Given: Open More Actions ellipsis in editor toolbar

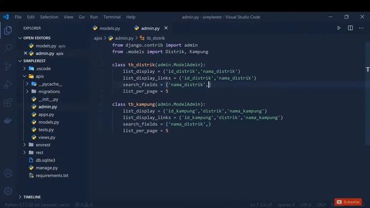Looking at the screenshot, I should tap(361, 28).
